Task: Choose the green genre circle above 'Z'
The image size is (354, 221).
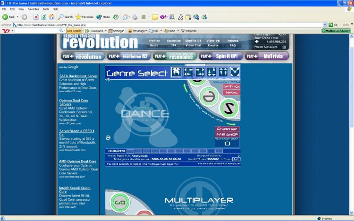Action: point(209,96)
